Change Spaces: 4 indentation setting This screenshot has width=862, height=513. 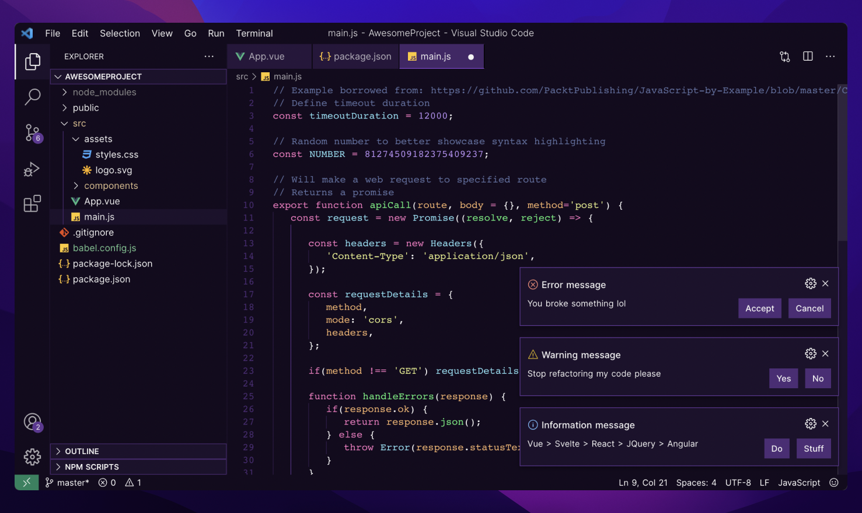pos(696,483)
